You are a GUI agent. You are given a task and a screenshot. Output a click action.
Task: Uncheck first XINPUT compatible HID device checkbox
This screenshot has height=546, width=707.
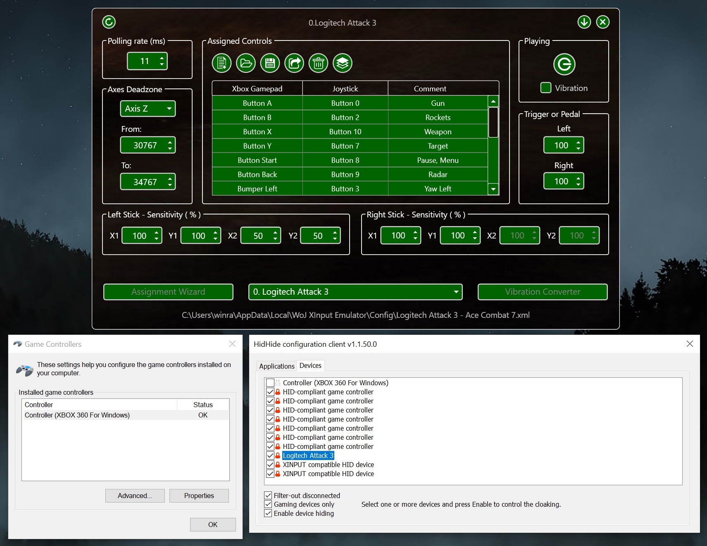(x=270, y=465)
